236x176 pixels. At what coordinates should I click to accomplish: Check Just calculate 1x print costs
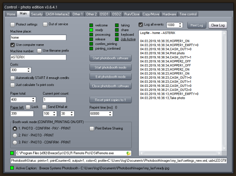tap(12, 85)
